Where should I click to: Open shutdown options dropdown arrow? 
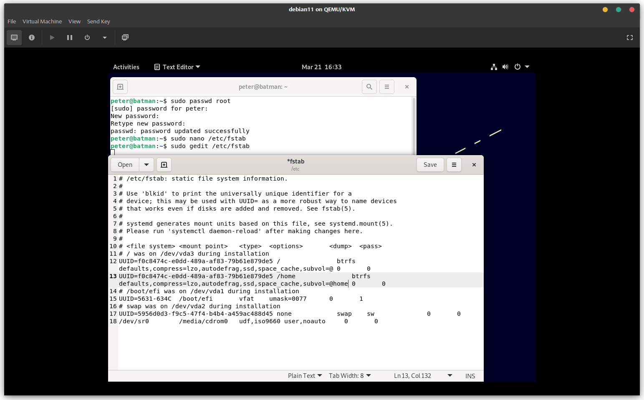coord(104,38)
